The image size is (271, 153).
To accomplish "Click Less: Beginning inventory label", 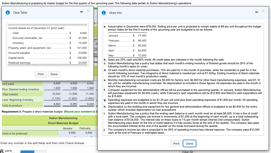I will [x=18, y=100].
